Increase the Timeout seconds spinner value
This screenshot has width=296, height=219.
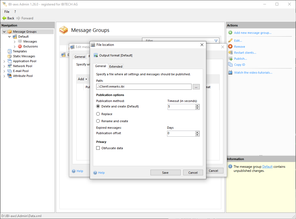(197, 105)
